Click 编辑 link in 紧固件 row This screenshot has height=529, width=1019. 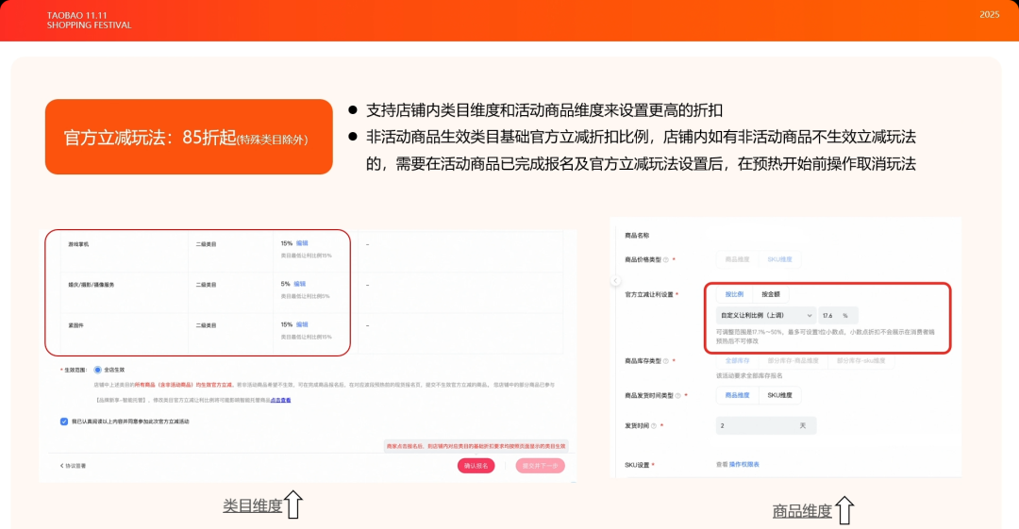(302, 324)
